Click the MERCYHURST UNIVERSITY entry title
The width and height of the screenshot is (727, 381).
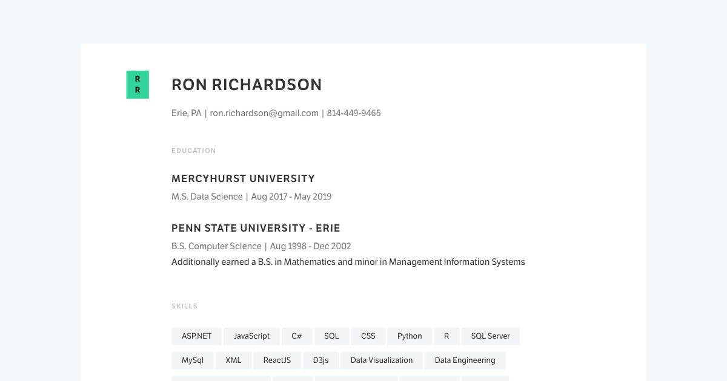[243, 178]
